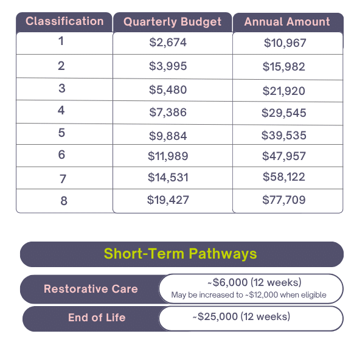Screen dimensions: 354x345
Task: Select the $77,709 annual amount cell
Action: pyautogui.click(x=288, y=201)
